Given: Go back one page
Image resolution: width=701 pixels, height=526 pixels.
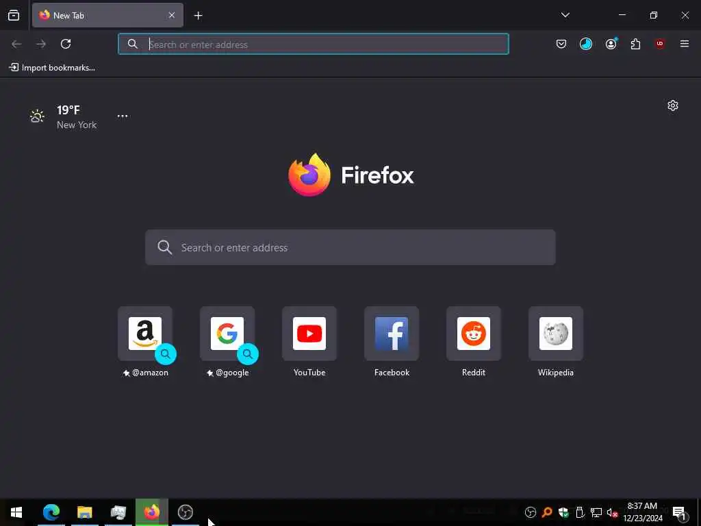Looking at the screenshot, I should (16, 44).
